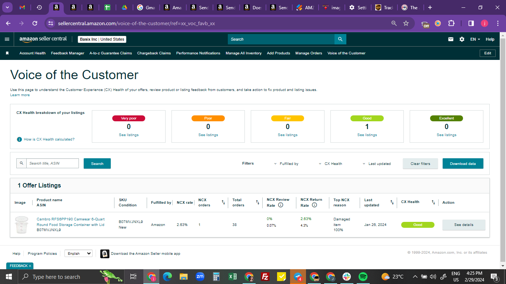Open Slack from the taskbar

(347, 277)
